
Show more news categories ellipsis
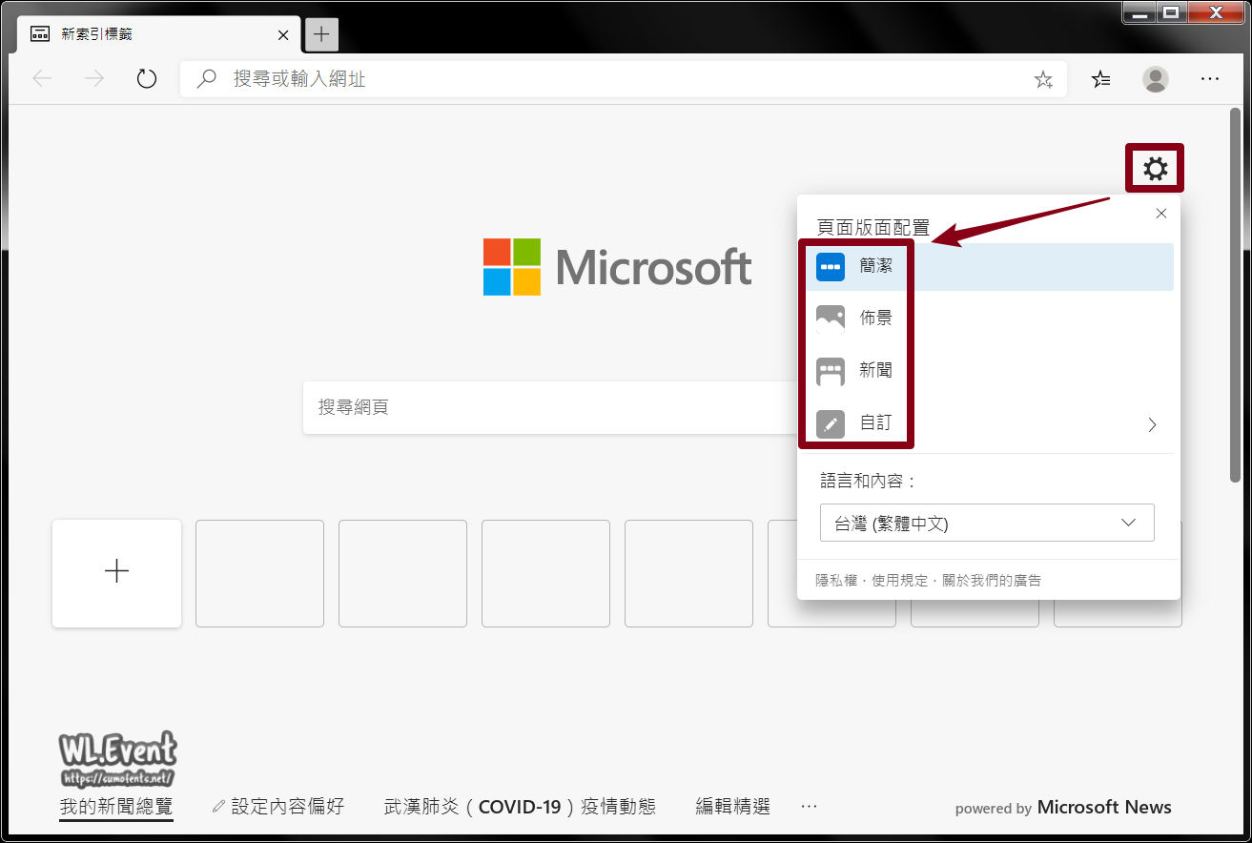(x=810, y=807)
